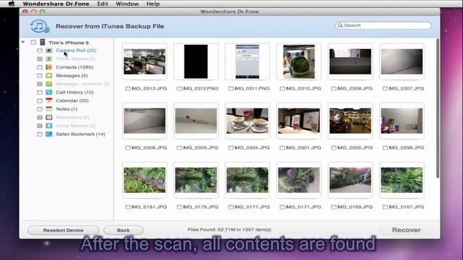Select Camera Roll (23) category
463x260 pixels.
point(76,51)
